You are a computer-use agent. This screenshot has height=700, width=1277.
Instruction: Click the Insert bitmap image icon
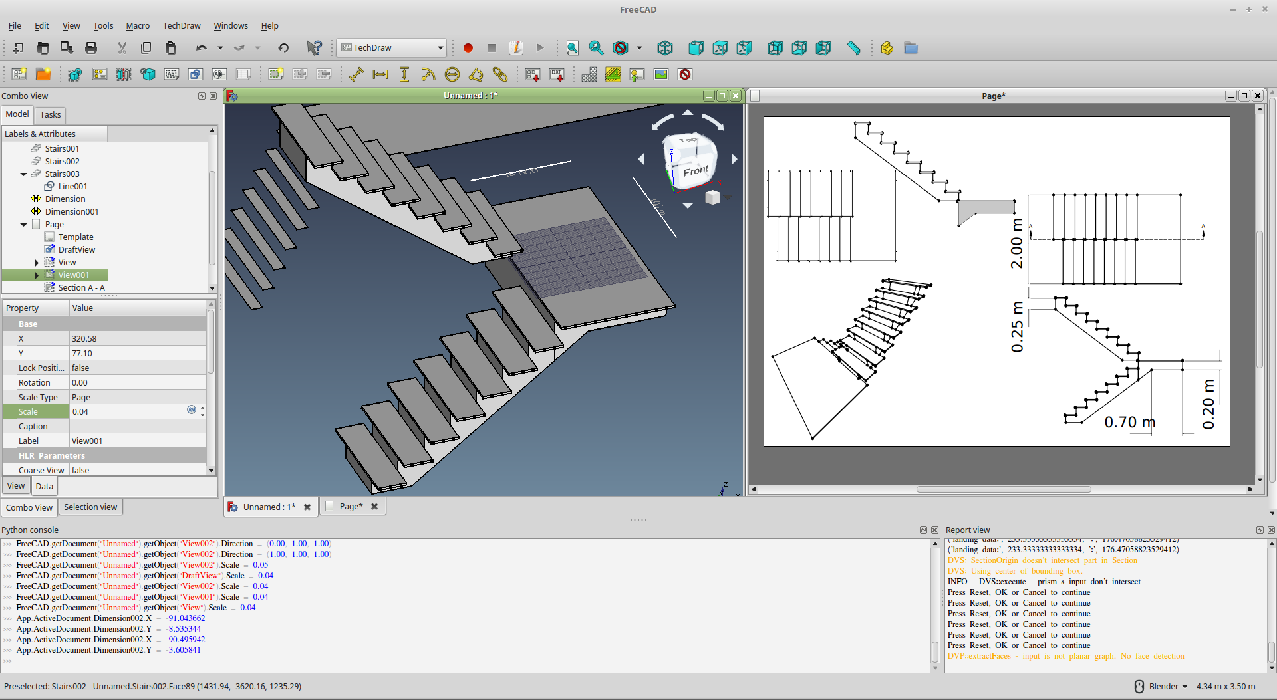click(x=661, y=74)
